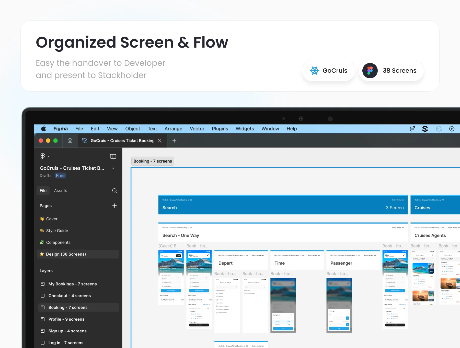This screenshot has width=460, height=348.
Task: Click the blue Search section header on canvas
Action: pyautogui.click(x=283, y=205)
